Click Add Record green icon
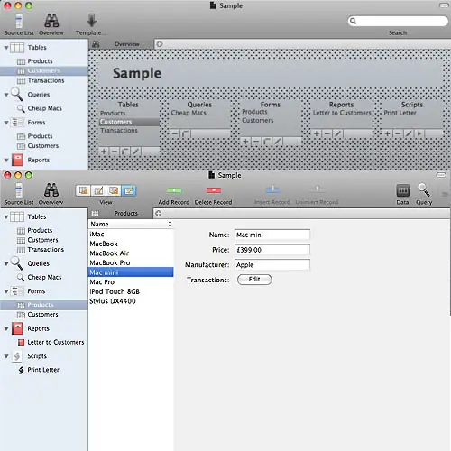Viewport: 451px width, 451px height. coord(174,190)
